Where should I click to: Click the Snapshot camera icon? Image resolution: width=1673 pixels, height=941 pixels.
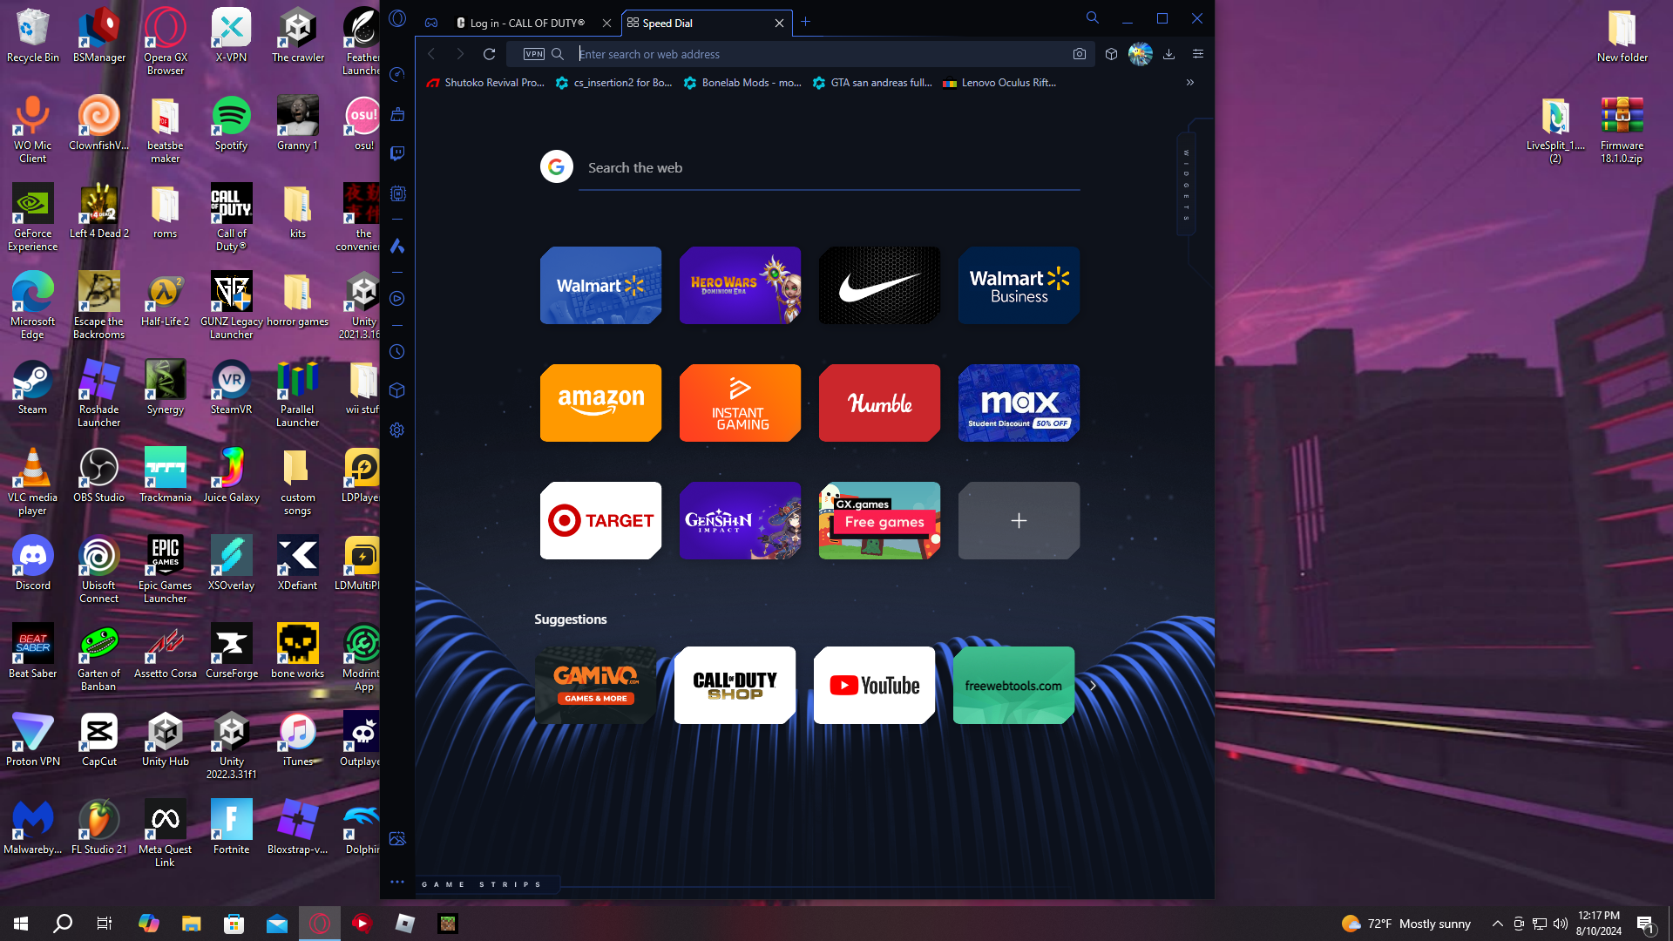pyautogui.click(x=1080, y=54)
